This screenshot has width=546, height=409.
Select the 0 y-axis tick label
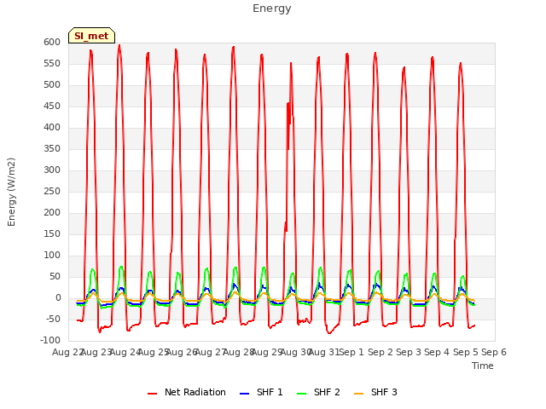(x=58, y=298)
